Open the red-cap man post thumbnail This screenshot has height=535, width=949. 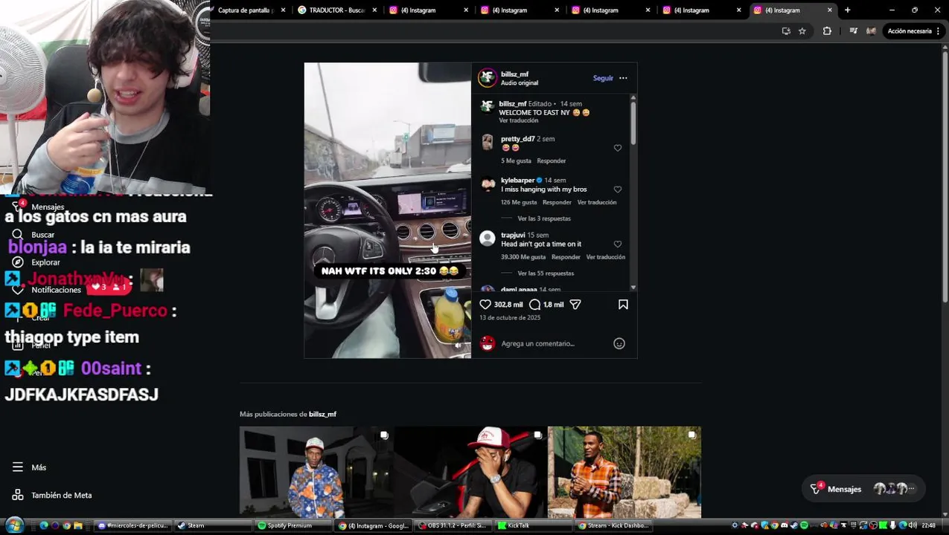coord(470,472)
